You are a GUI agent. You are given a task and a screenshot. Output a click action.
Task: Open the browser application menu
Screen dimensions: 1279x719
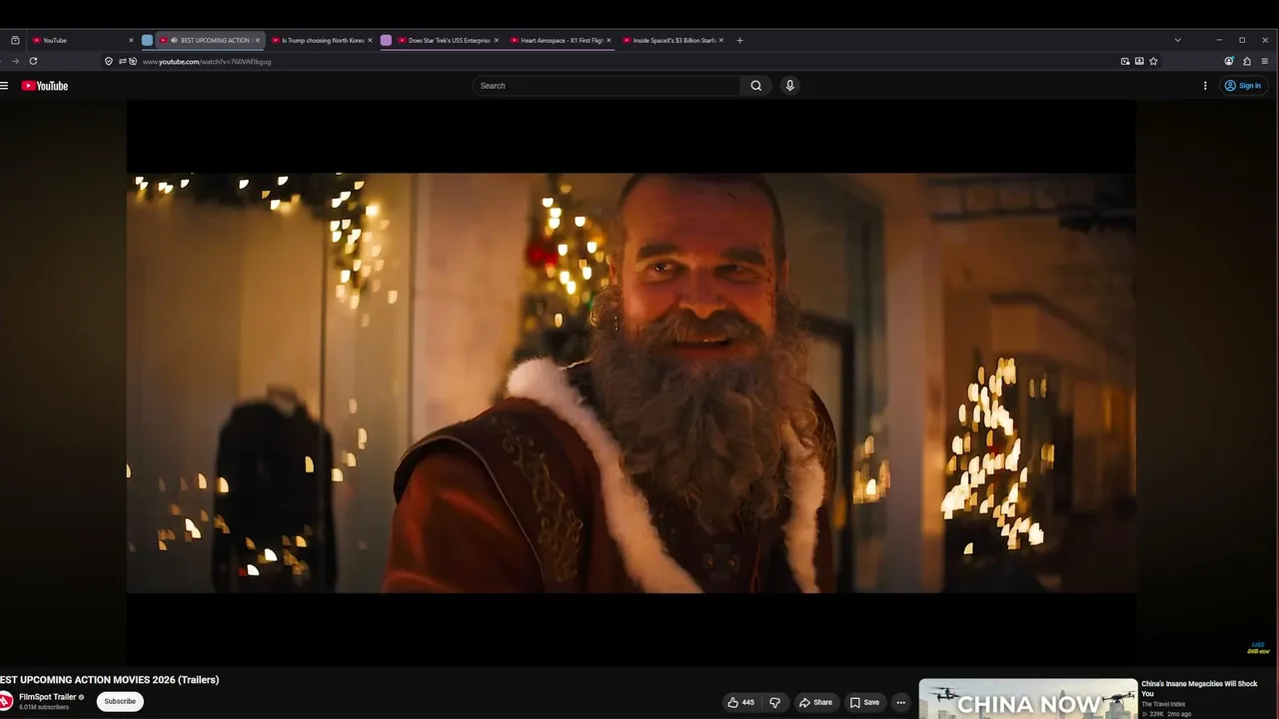tap(1265, 61)
